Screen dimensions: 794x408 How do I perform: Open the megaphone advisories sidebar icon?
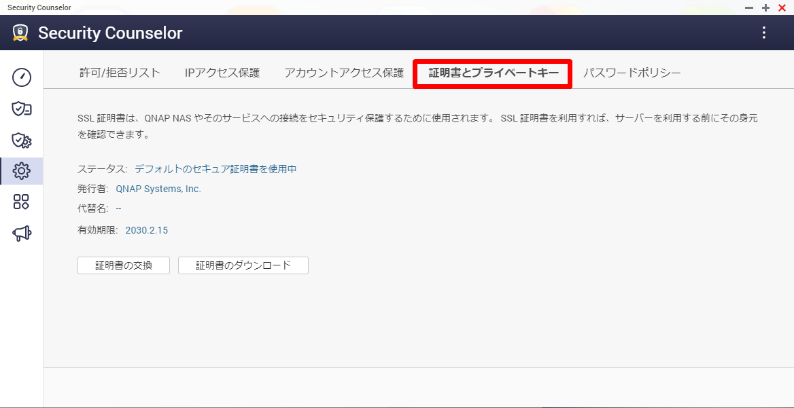[x=21, y=233]
